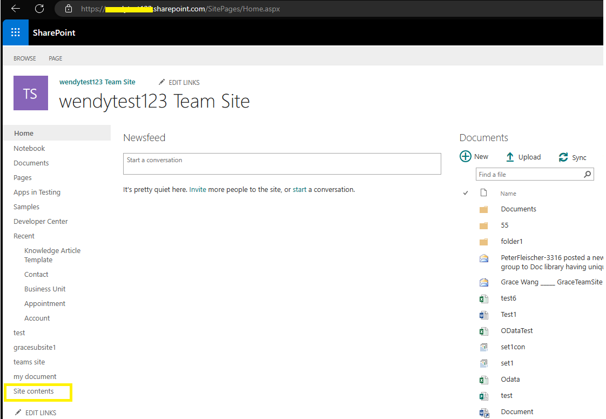Open Contact under Recent

[36, 274]
